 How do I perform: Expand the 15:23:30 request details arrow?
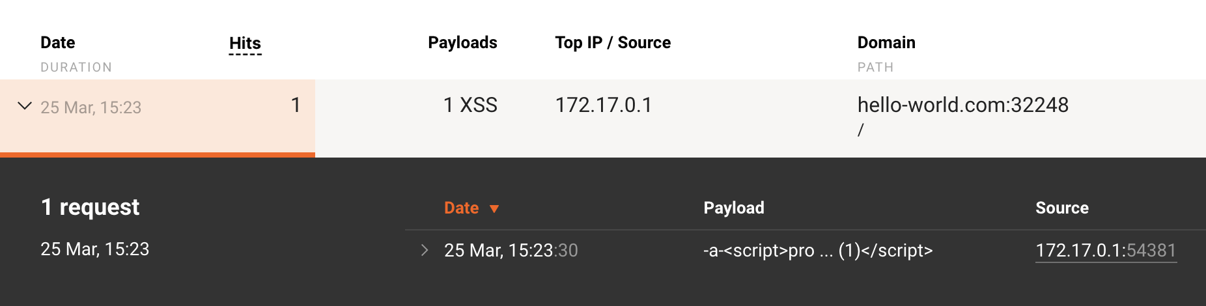(425, 250)
